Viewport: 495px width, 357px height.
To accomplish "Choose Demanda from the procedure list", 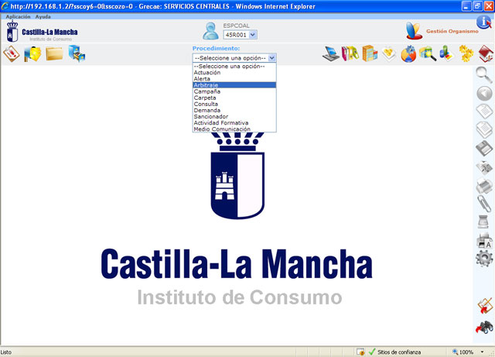I will [x=234, y=111].
